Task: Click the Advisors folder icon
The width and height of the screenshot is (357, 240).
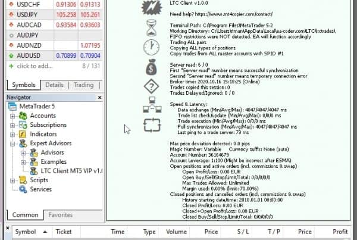Action: pos(34,152)
